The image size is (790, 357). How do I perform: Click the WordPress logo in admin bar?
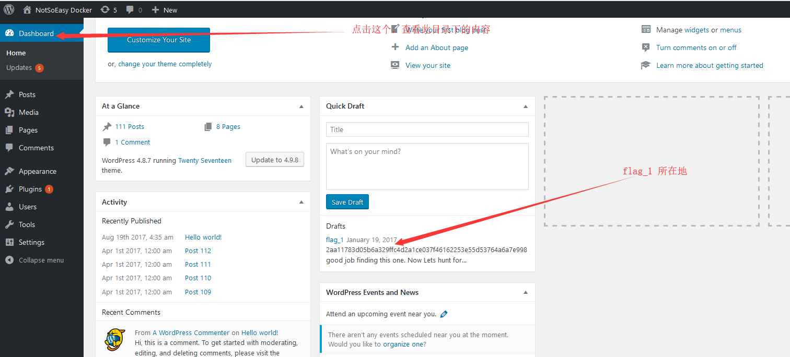pyautogui.click(x=9, y=9)
